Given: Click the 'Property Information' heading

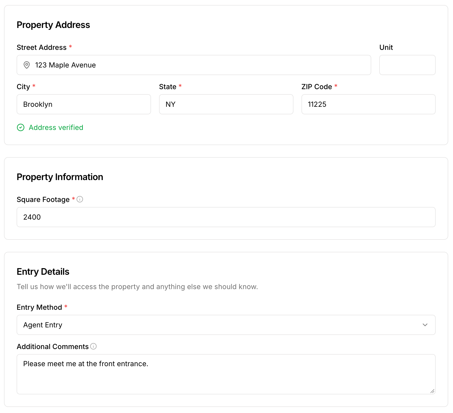Looking at the screenshot, I should coord(60,177).
